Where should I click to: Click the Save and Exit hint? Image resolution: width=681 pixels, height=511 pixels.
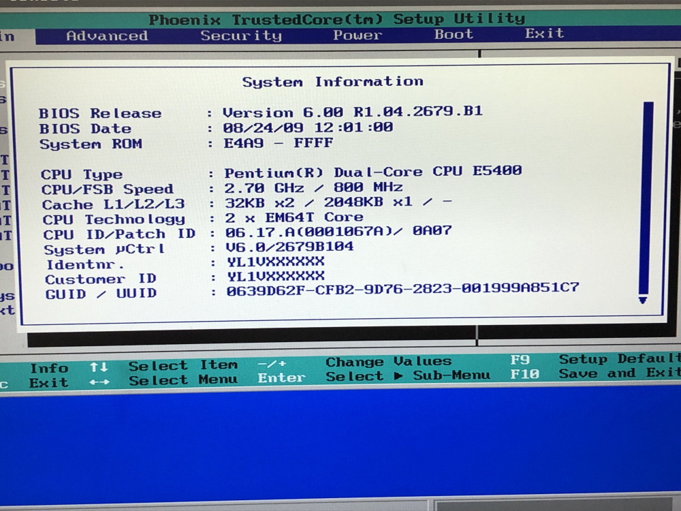[x=620, y=373]
